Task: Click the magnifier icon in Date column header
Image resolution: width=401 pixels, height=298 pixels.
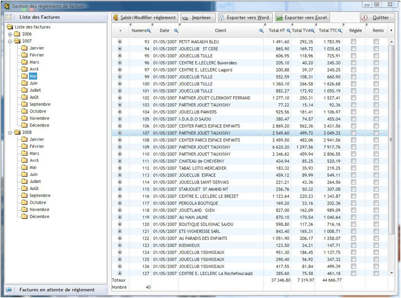Action: 176,30
